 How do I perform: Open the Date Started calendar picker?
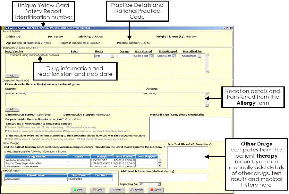click(150, 56)
